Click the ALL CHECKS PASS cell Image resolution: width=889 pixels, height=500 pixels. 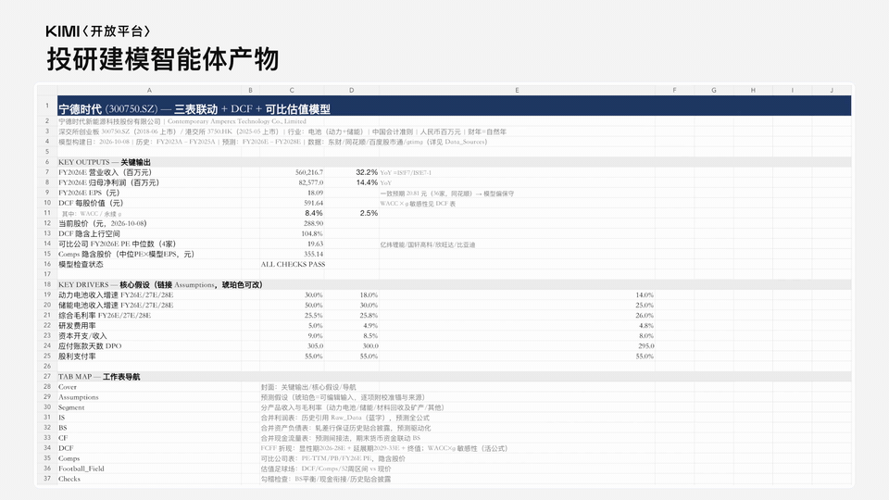293,264
